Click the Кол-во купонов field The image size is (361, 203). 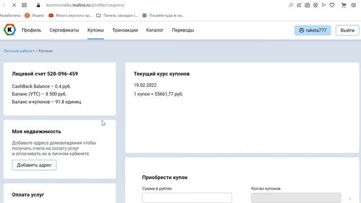tap(296, 198)
